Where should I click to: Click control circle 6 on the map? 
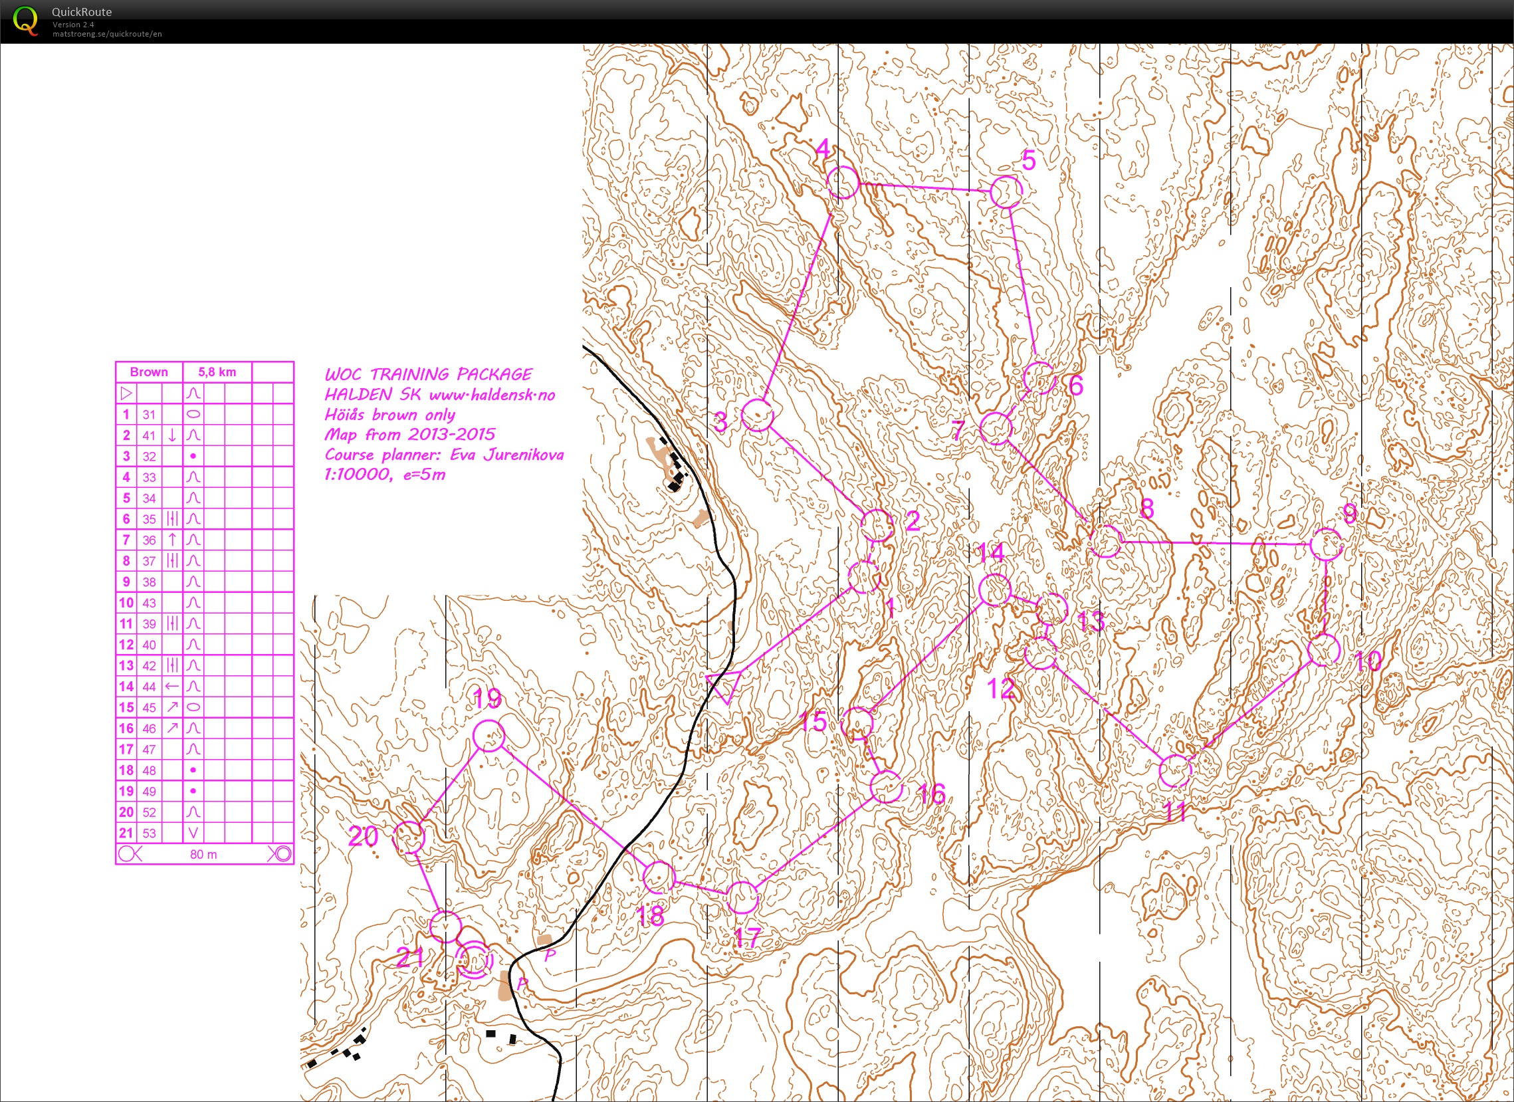tap(1039, 378)
